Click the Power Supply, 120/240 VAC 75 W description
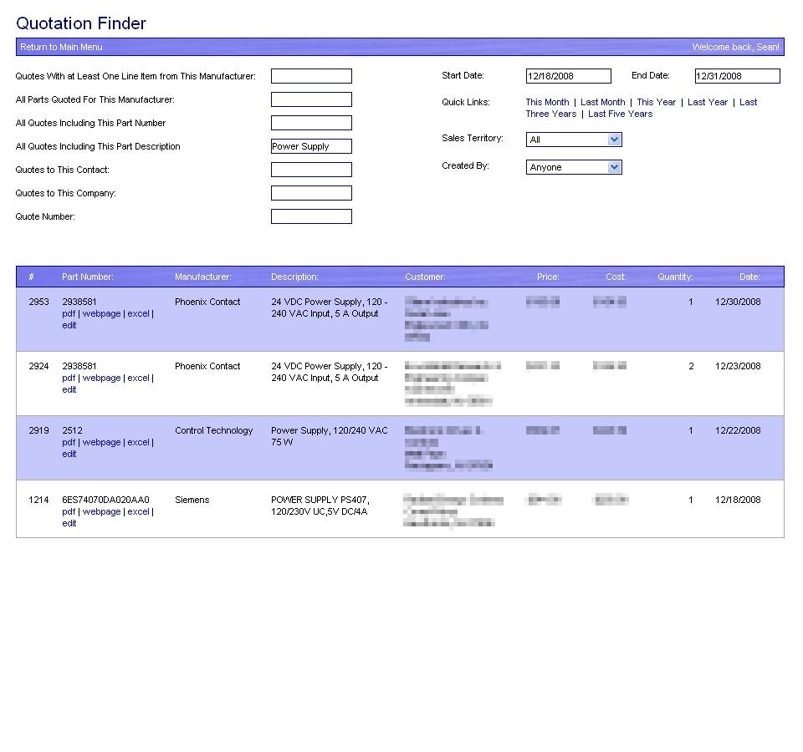Image resolution: width=803 pixels, height=752 pixels. pyautogui.click(x=330, y=436)
